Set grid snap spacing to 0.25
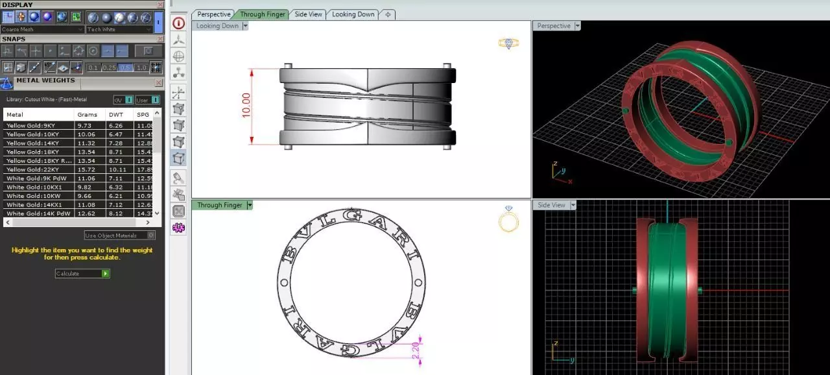 [x=110, y=67]
